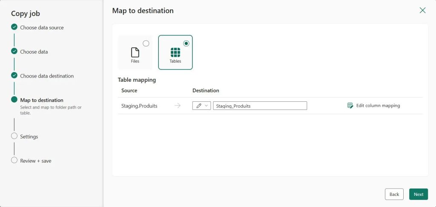436x207 pixels.
Task: Click the Map to destination step circle
Action: pyautogui.click(x=14, y=100)
